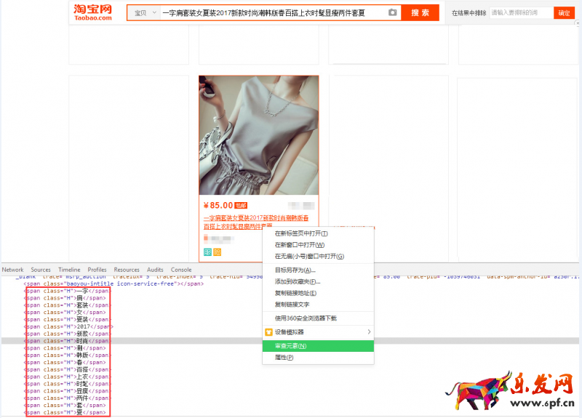
Task: Click the gray dress product thumbnail
Action: click(x=258, y=135)
